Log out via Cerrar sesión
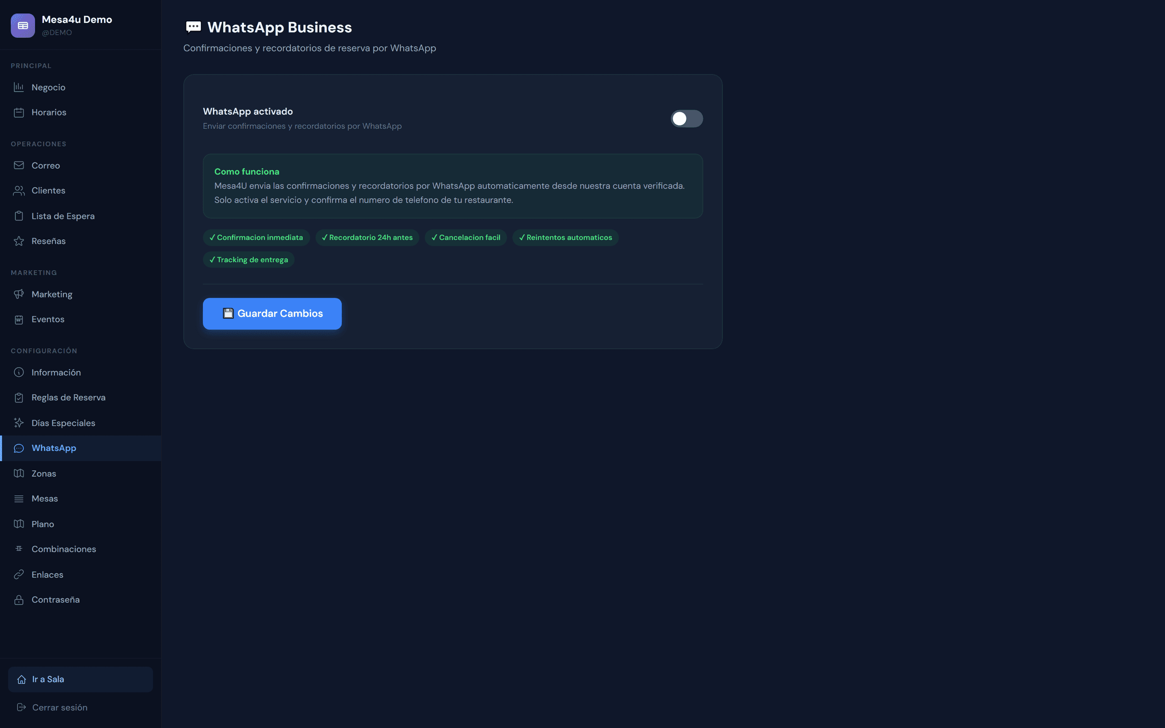The height and width of the screenshot is (728, 1165). pos(81,707)
